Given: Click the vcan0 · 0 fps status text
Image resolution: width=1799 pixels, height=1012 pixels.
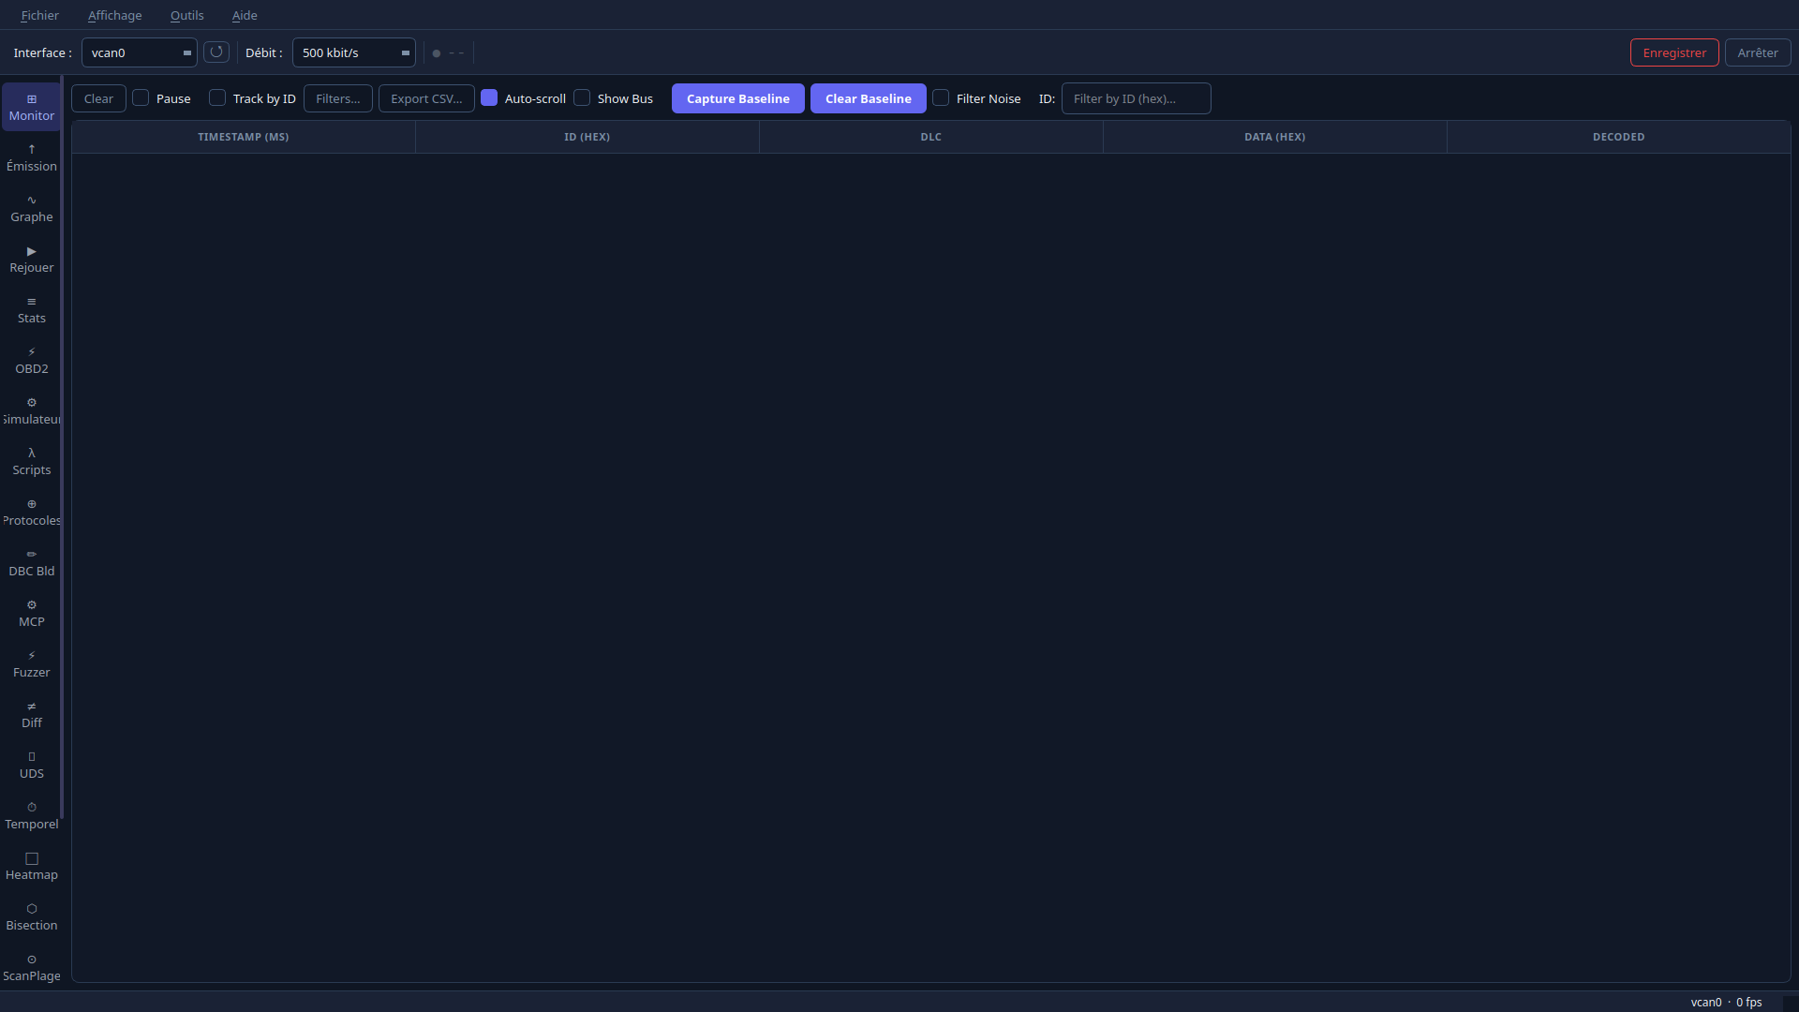Looking at the screenshot, I should tap(1726, 1002).
